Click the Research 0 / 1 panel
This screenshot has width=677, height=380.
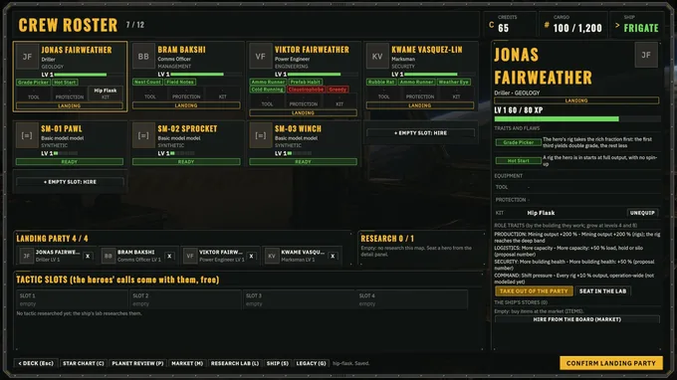421,249
